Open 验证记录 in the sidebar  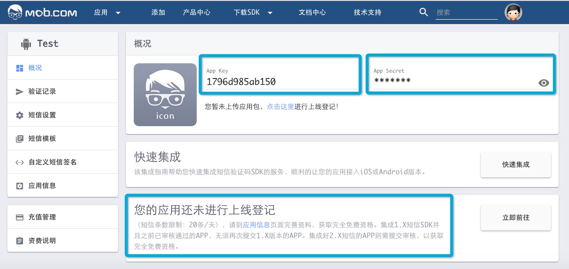click(x=63, y=92)
